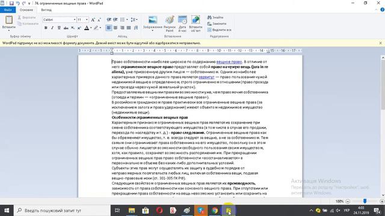Align text right
The image size is (385, 216).
122,28
